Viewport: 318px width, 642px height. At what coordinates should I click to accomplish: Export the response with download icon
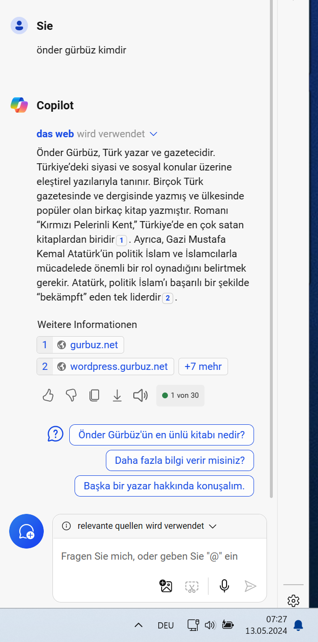(117, 395)
